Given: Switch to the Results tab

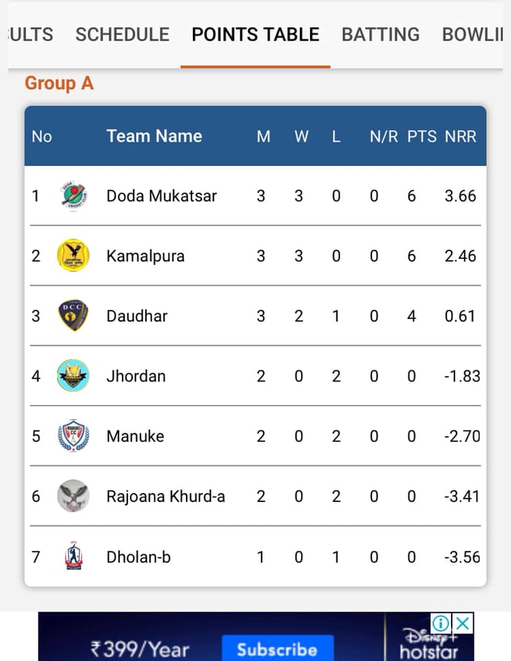Looking at the screenshot, I should click(x=30, y=34).
